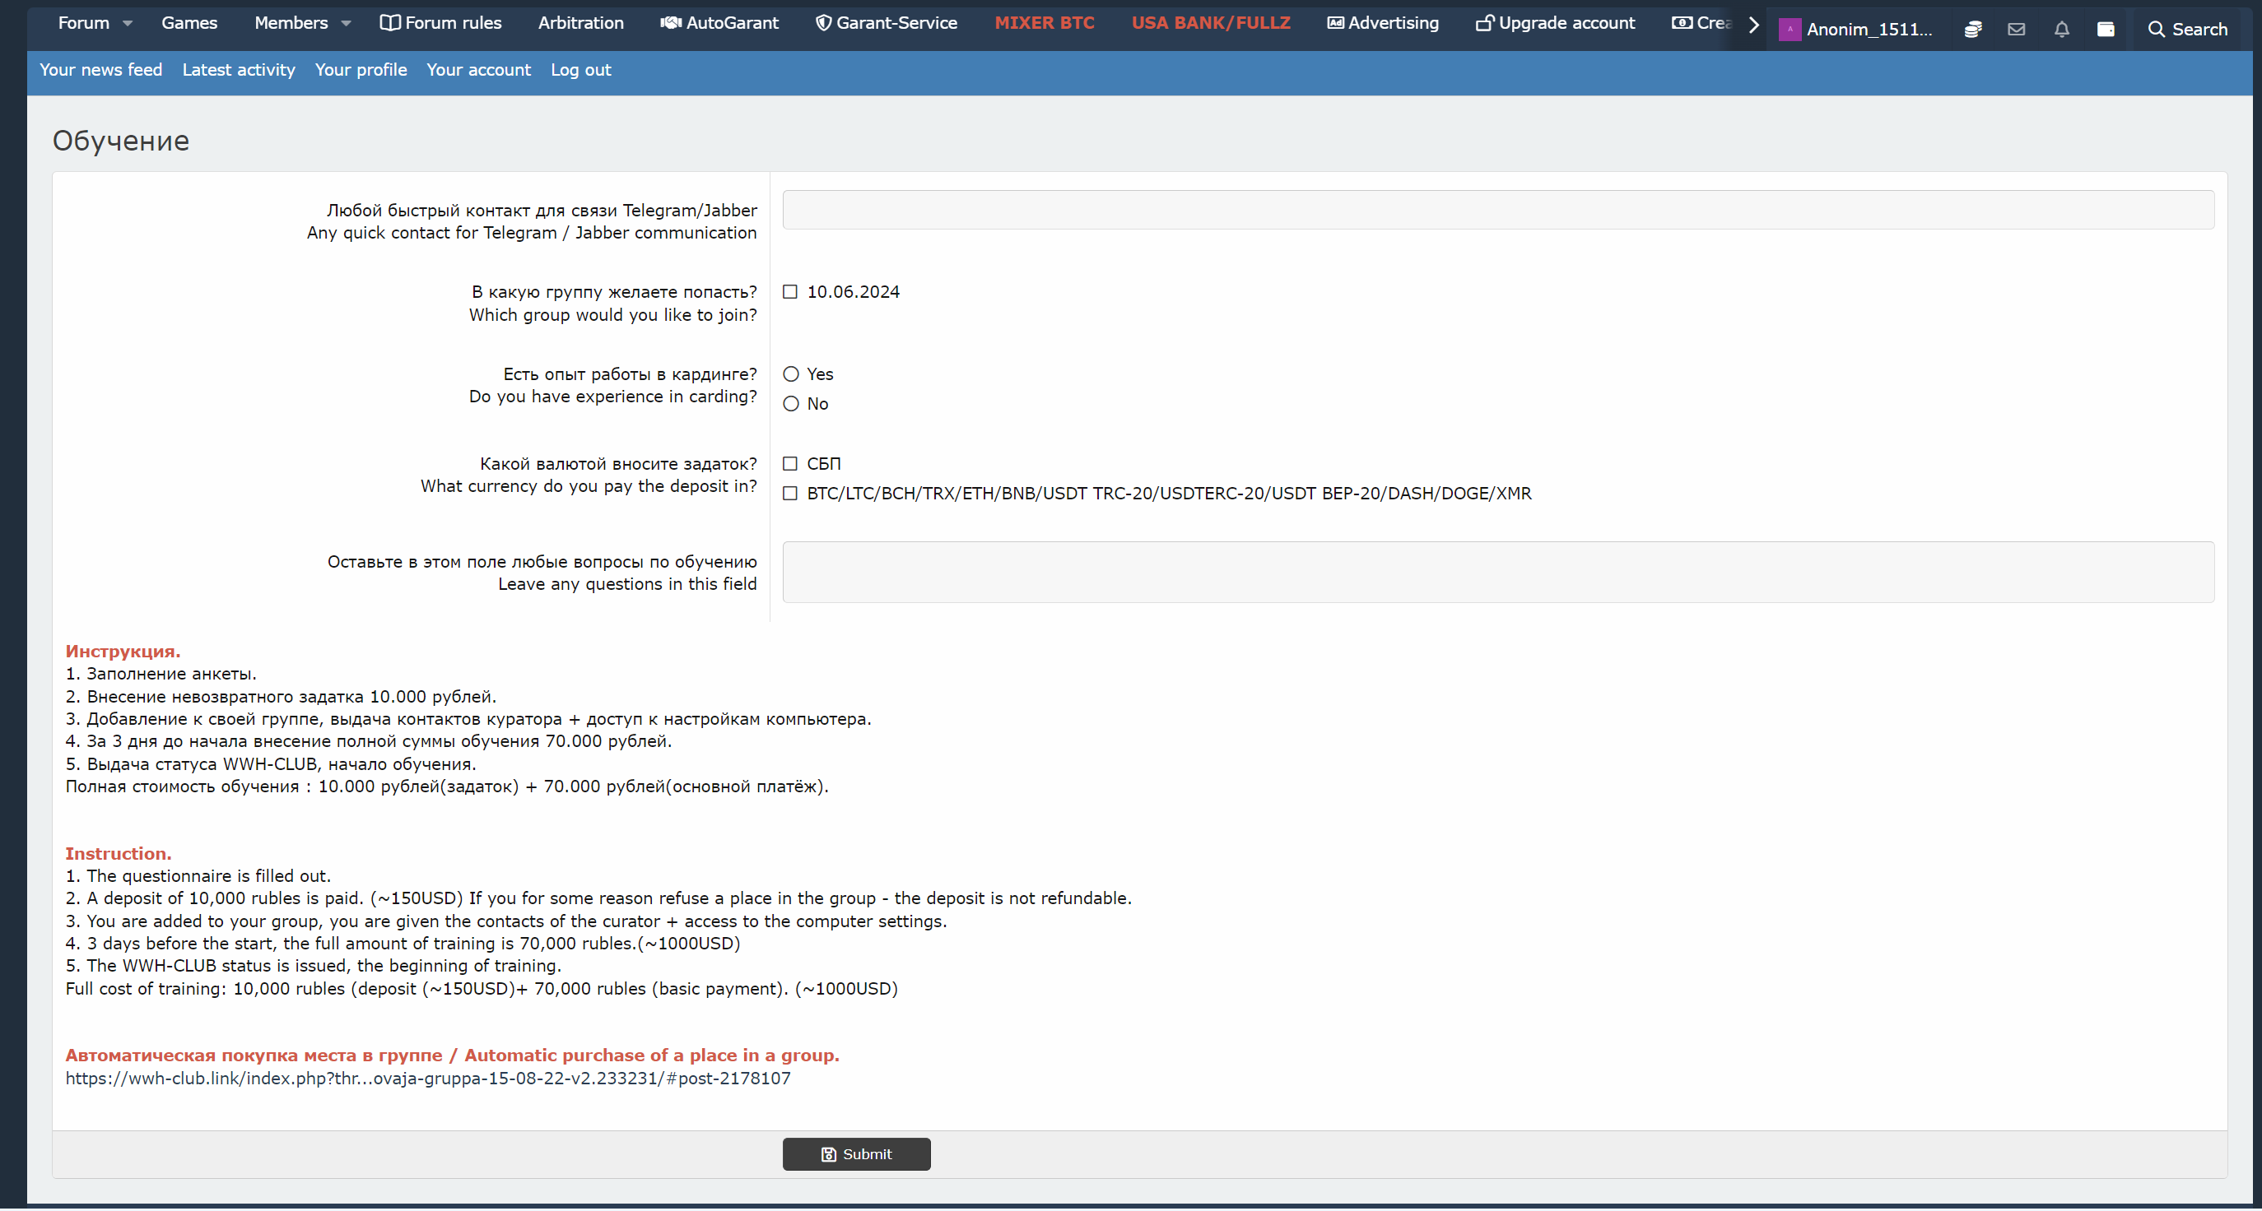Click the coins stack icon in header
Image resolution: width=2262 pixels, height=1211 pixels.
coord(1972,29)
